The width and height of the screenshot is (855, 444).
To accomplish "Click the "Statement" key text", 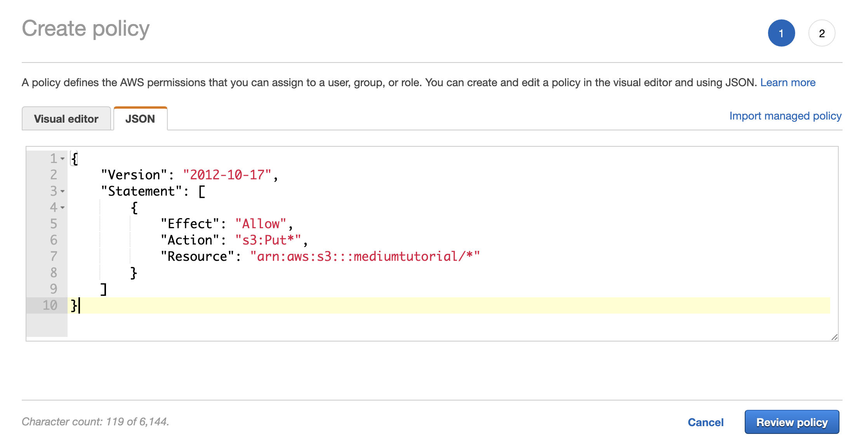I will (x=141, y=191).
